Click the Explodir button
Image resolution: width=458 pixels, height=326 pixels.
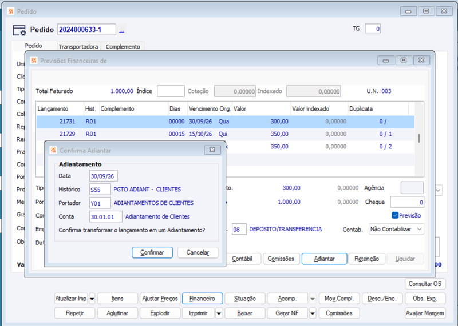(160, 313)
